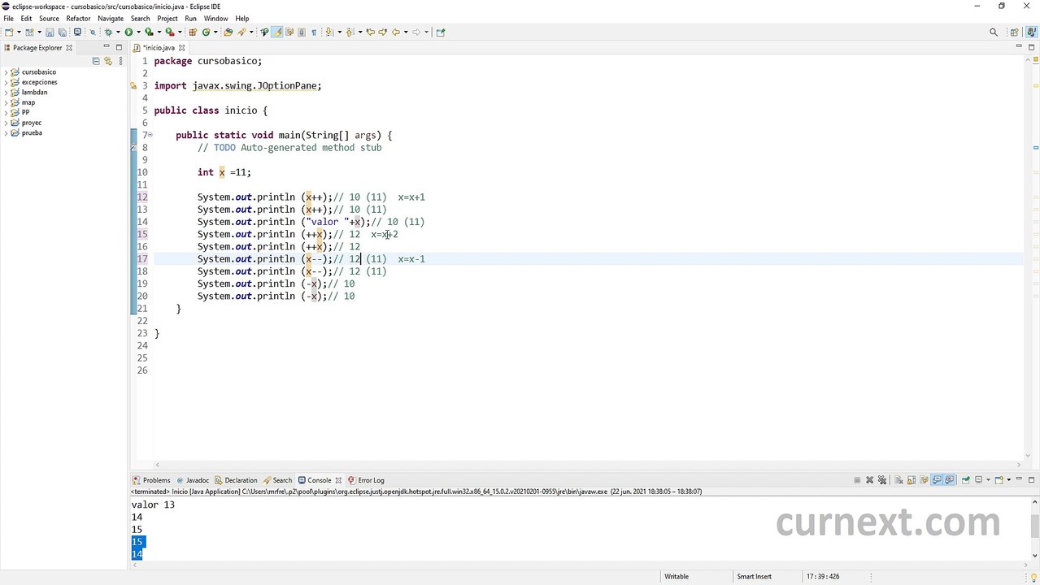Click the Next Annotation icon

pyautogui.click(x=329, y=32)
